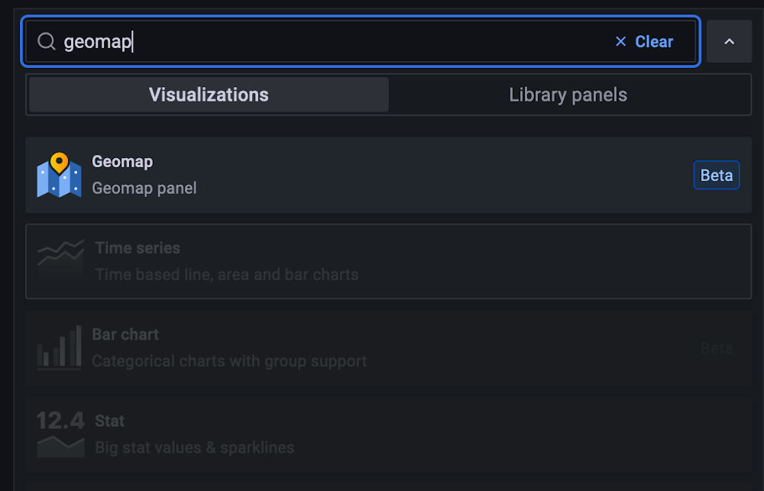Select the Geomap visualization entry
The height and width of the screenshot is (491, 764).
pyautogui.click(x=382, y=175)
